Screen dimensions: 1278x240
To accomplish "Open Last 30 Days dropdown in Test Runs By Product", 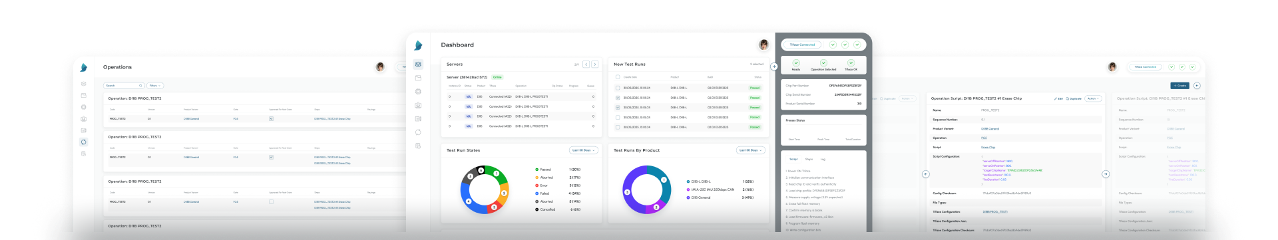I will click(x=750, y=150).
